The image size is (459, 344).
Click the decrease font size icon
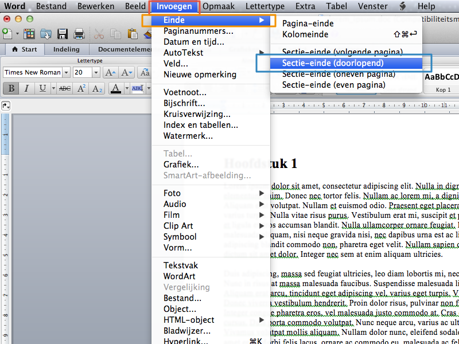(127, 72)
